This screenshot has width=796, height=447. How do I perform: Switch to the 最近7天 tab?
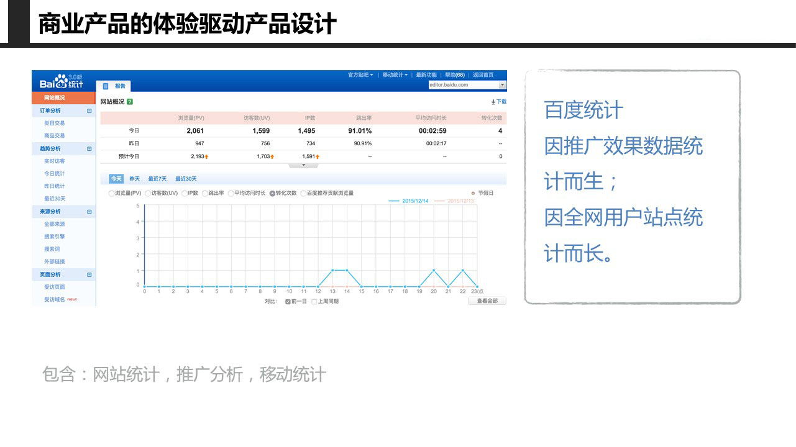(157, 179)
